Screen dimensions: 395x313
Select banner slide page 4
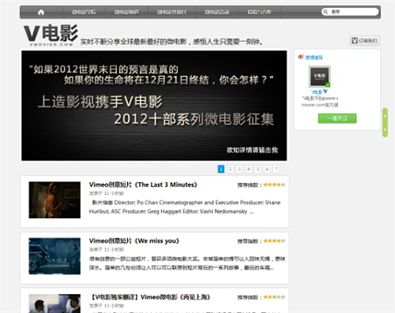point(249,169)
